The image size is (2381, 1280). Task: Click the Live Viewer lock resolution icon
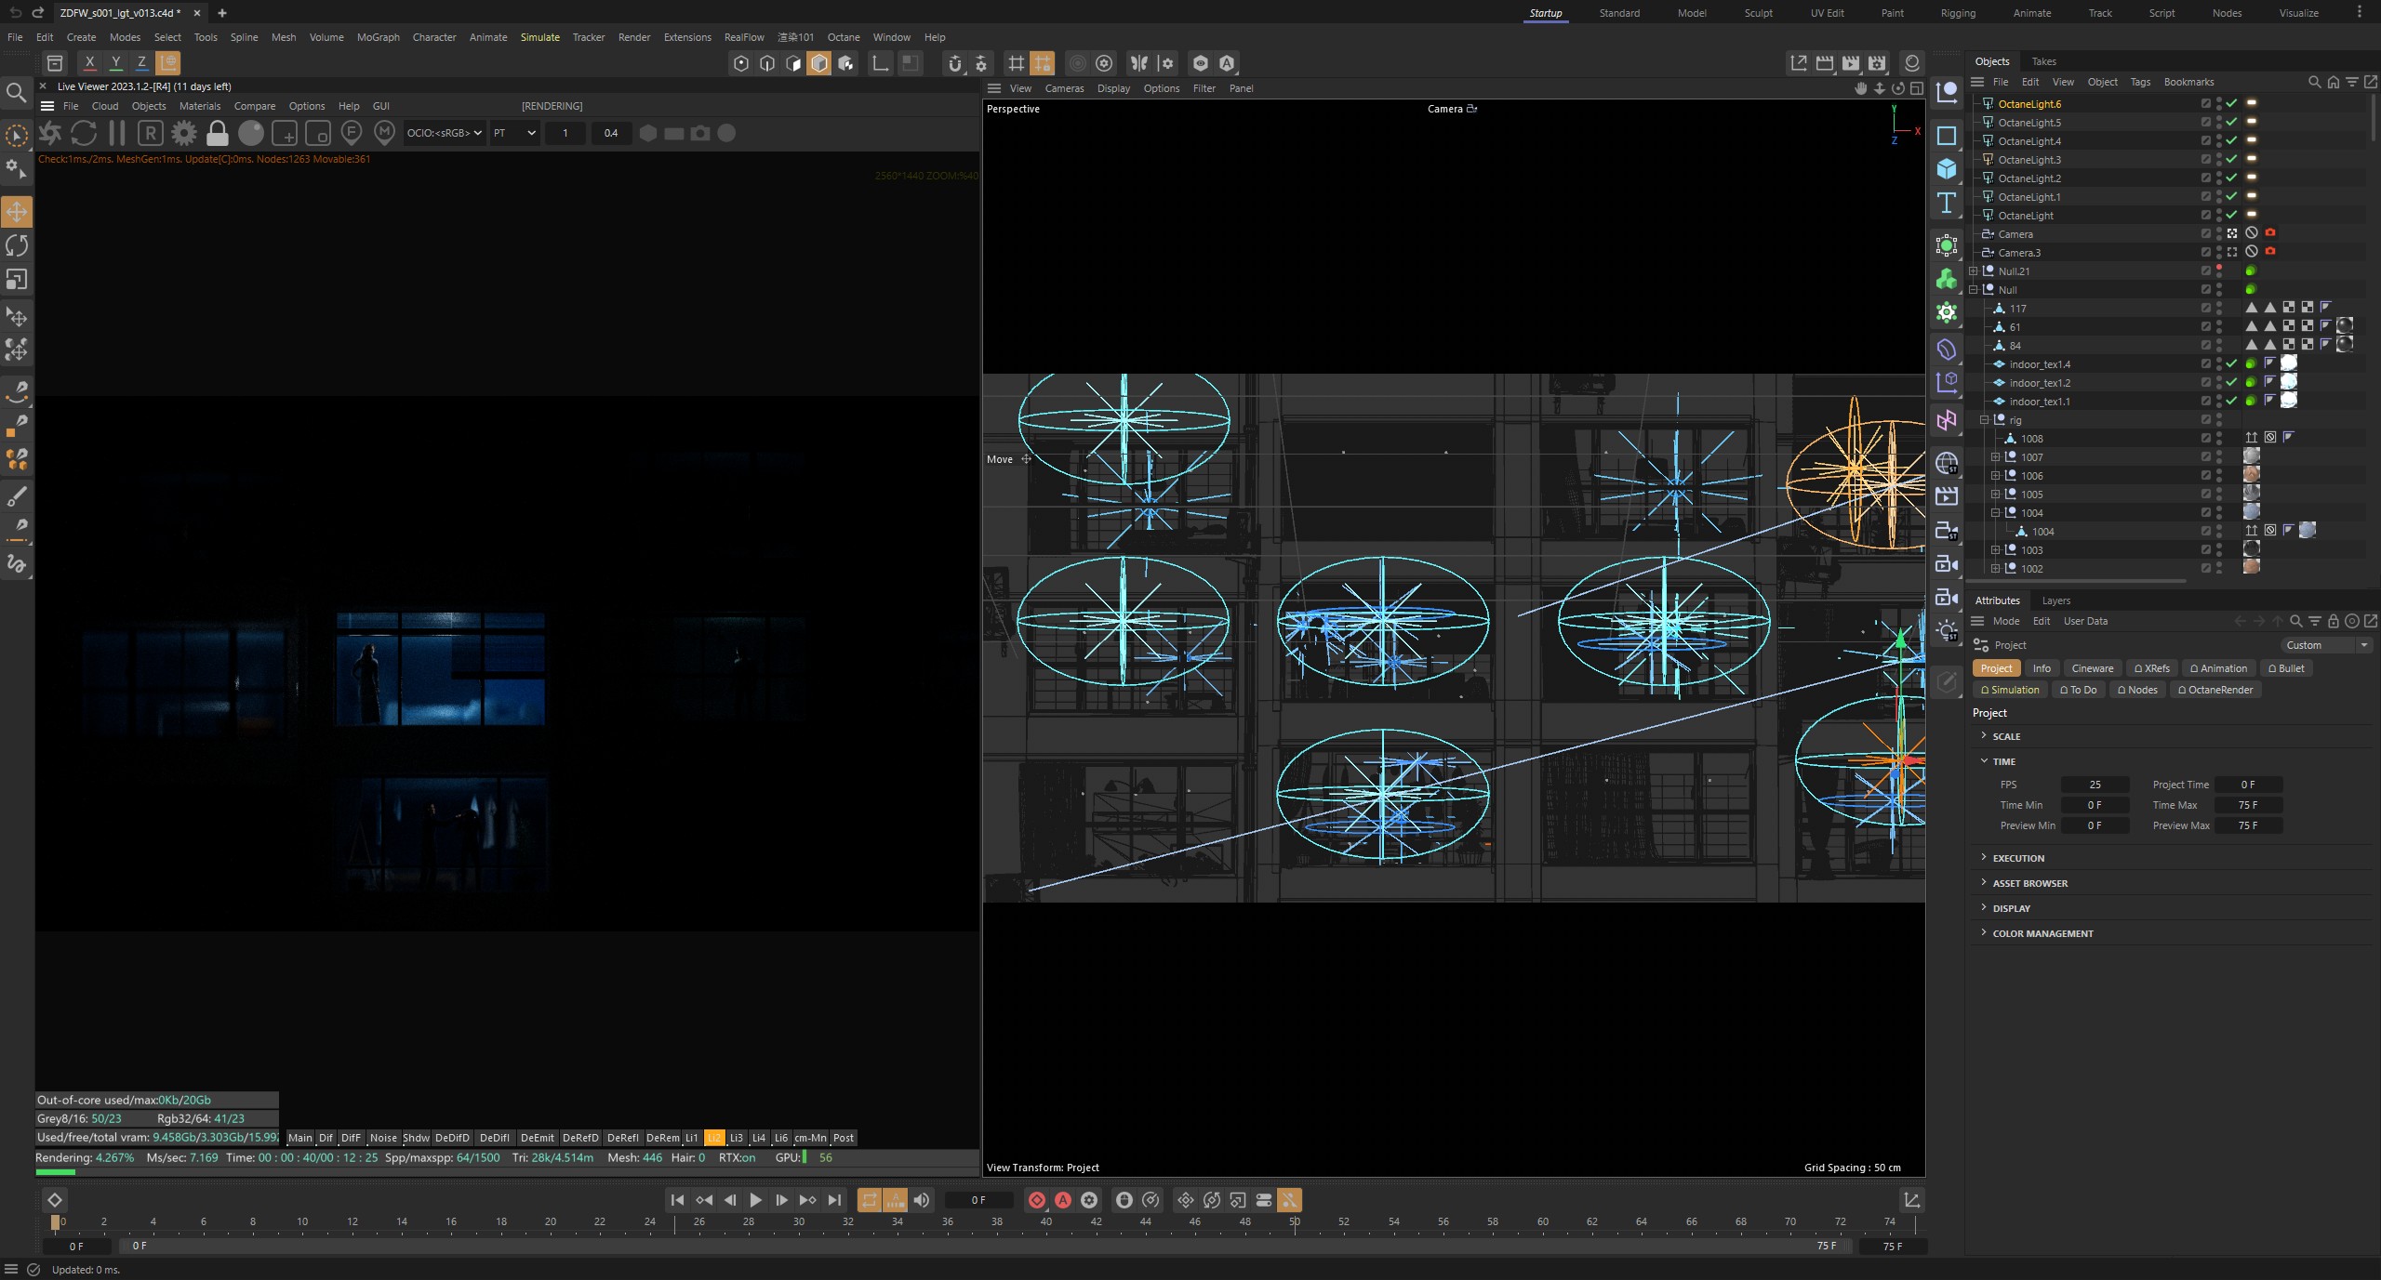[218, 133]
